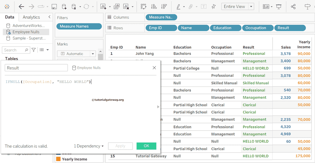Click the Name pill on Rows
The width and height of the screenshot is (315, 163).
(193, 28)
